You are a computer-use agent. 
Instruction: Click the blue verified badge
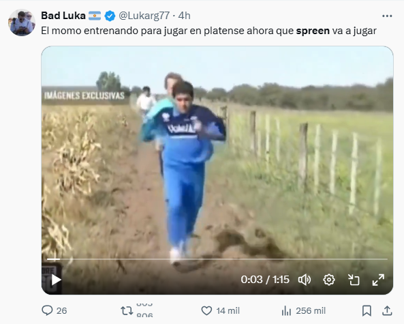(110, 16)
